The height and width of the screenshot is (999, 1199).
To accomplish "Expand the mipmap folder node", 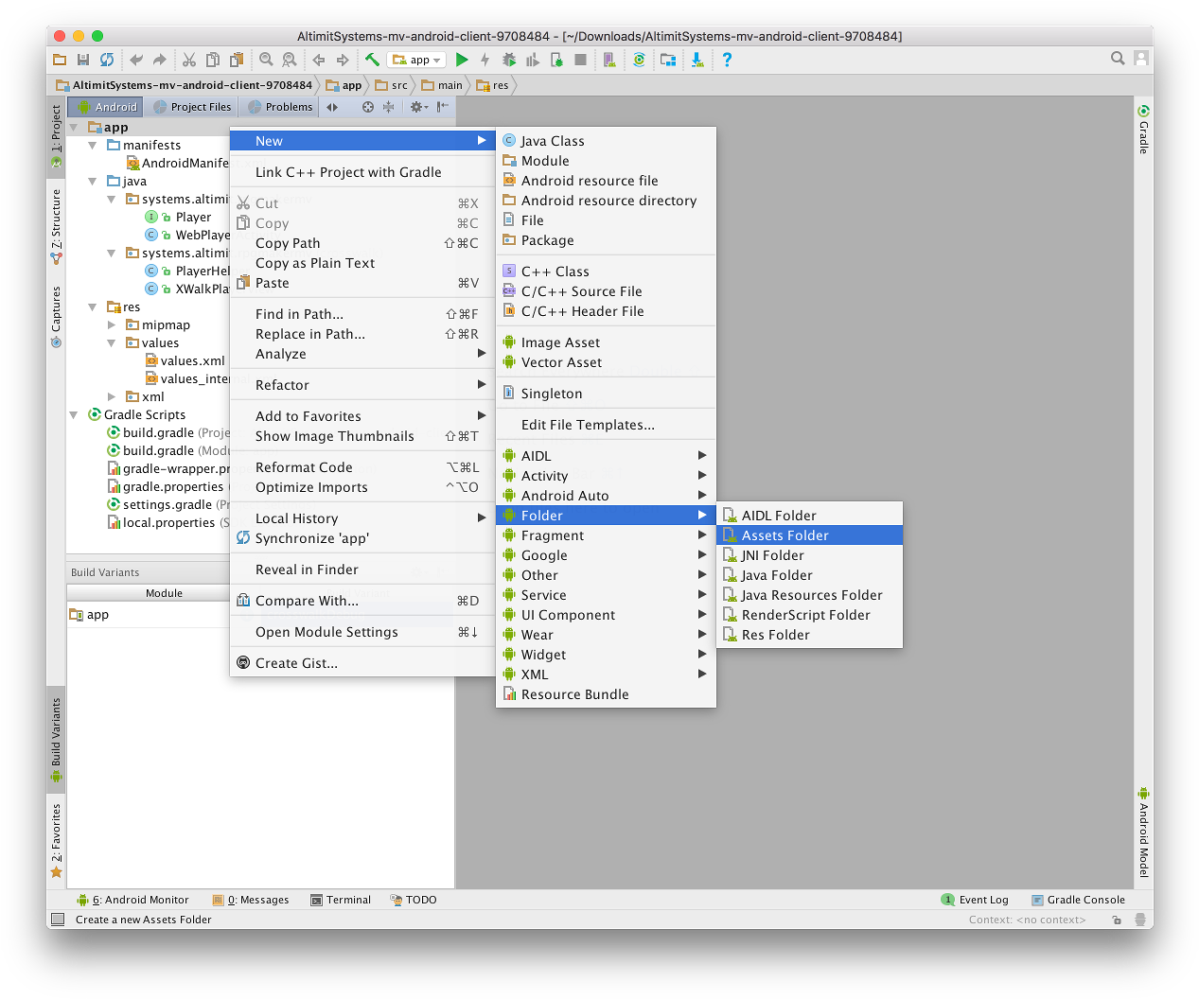I will click(112, 325).
